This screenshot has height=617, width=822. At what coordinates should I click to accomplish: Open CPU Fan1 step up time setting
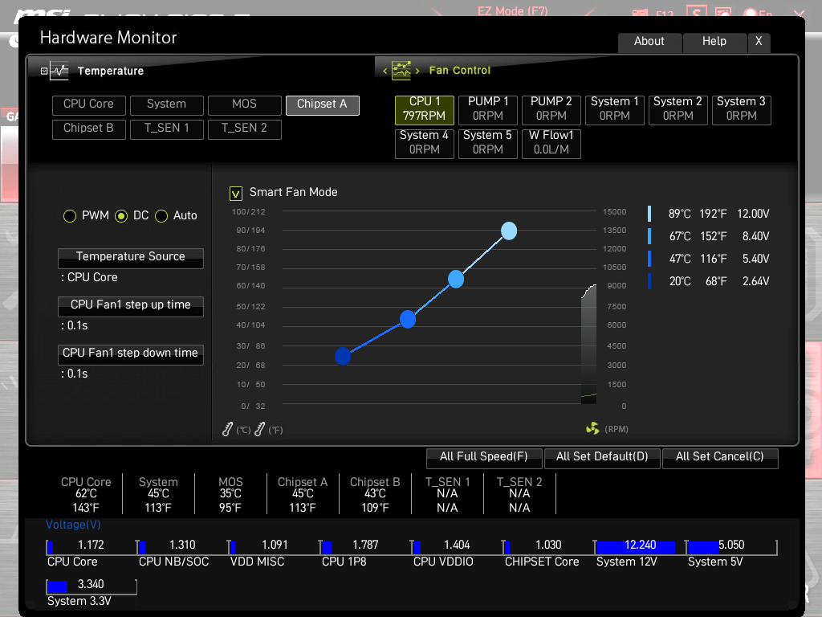(x=131, y=306)
